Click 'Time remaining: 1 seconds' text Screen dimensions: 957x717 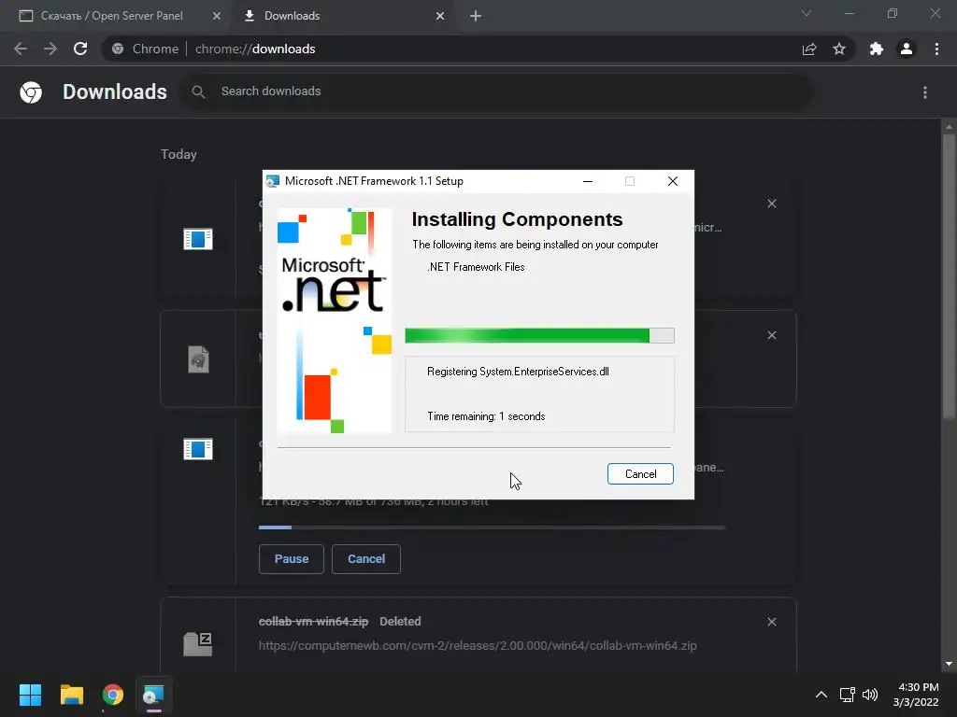click(x=486, y=416)
